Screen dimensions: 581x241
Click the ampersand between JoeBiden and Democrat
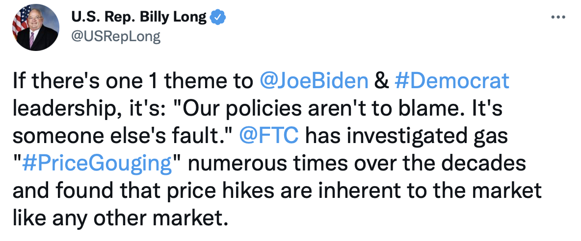[x=381, y=82]
